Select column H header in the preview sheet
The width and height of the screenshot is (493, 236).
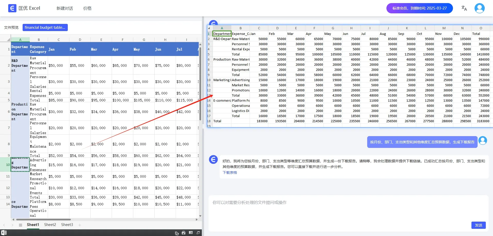(x=165, y=40)
